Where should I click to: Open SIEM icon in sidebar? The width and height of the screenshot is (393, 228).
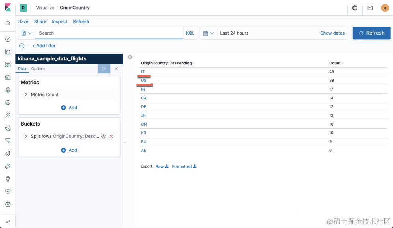pyautogui.click(x=8, y=166)
